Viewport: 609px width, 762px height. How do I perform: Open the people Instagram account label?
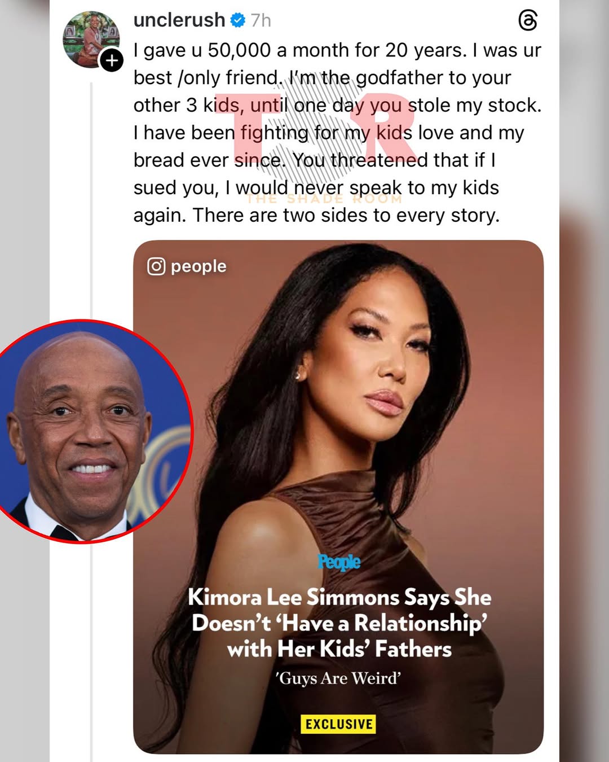(198, 266)
